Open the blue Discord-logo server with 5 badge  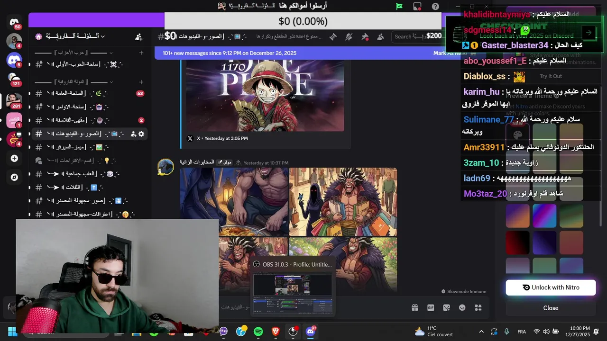pyautogui.click(x=14, y=60)
